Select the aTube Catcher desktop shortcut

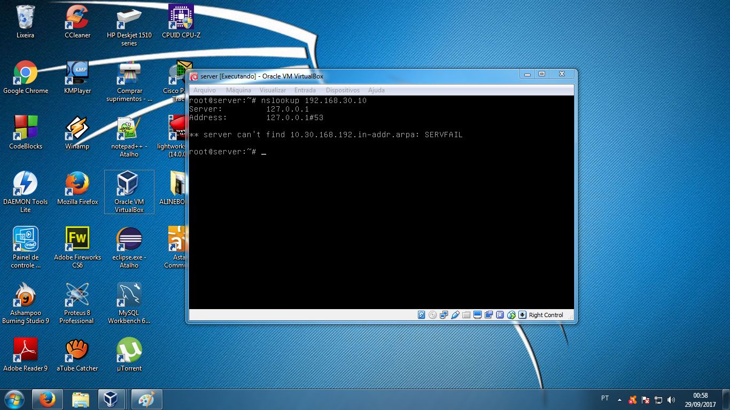pyautogui.click(x=77, y=355)
